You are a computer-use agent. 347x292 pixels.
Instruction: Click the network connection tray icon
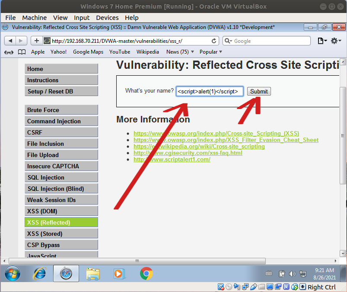tap(303, 274)
